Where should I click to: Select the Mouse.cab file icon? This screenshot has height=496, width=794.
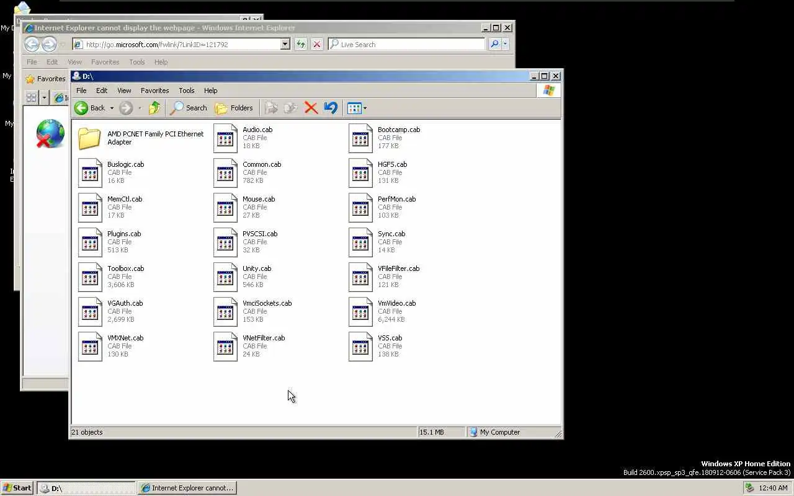pyautogui.click(x=225, y=207)
